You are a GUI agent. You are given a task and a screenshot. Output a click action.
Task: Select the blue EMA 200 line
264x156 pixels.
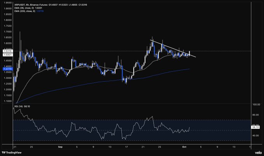point(103,82)
